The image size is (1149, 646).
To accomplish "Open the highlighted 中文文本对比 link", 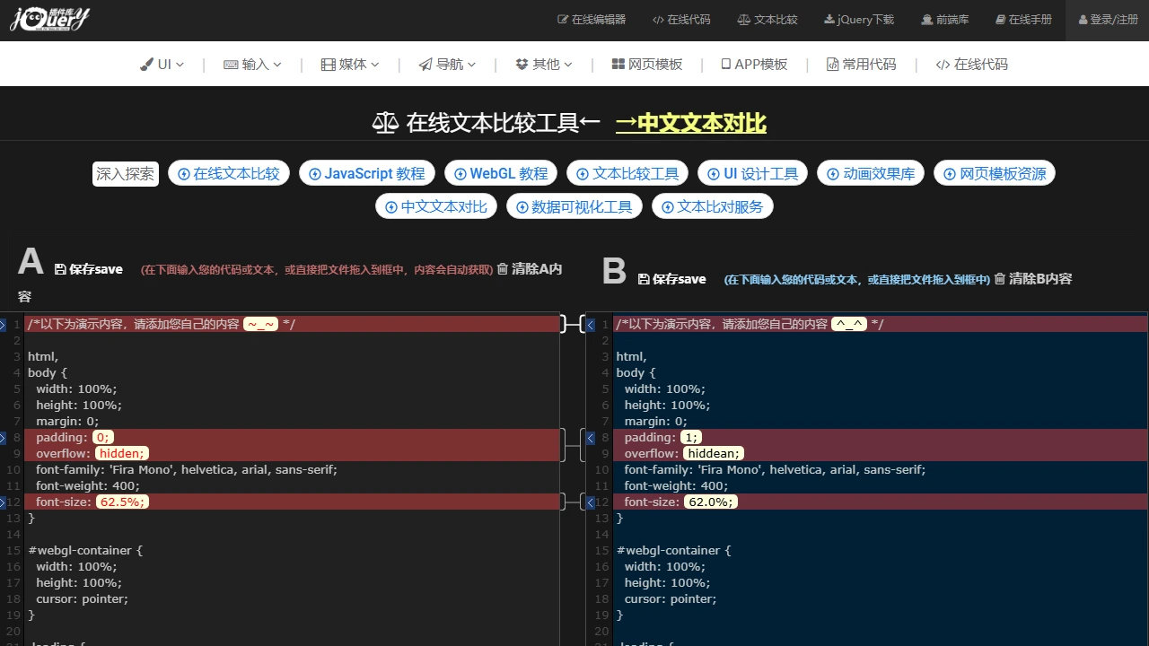I will click(690, 123).
